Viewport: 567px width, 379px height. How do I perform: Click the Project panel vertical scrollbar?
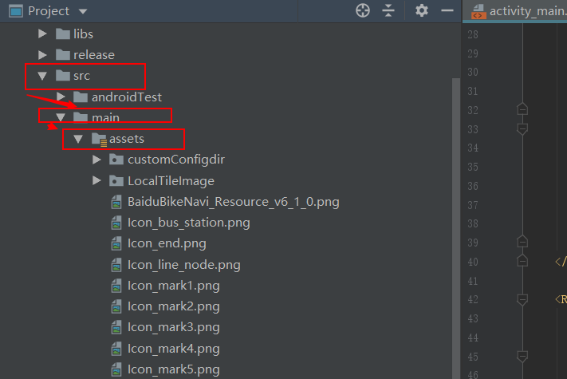pos(456,228)
